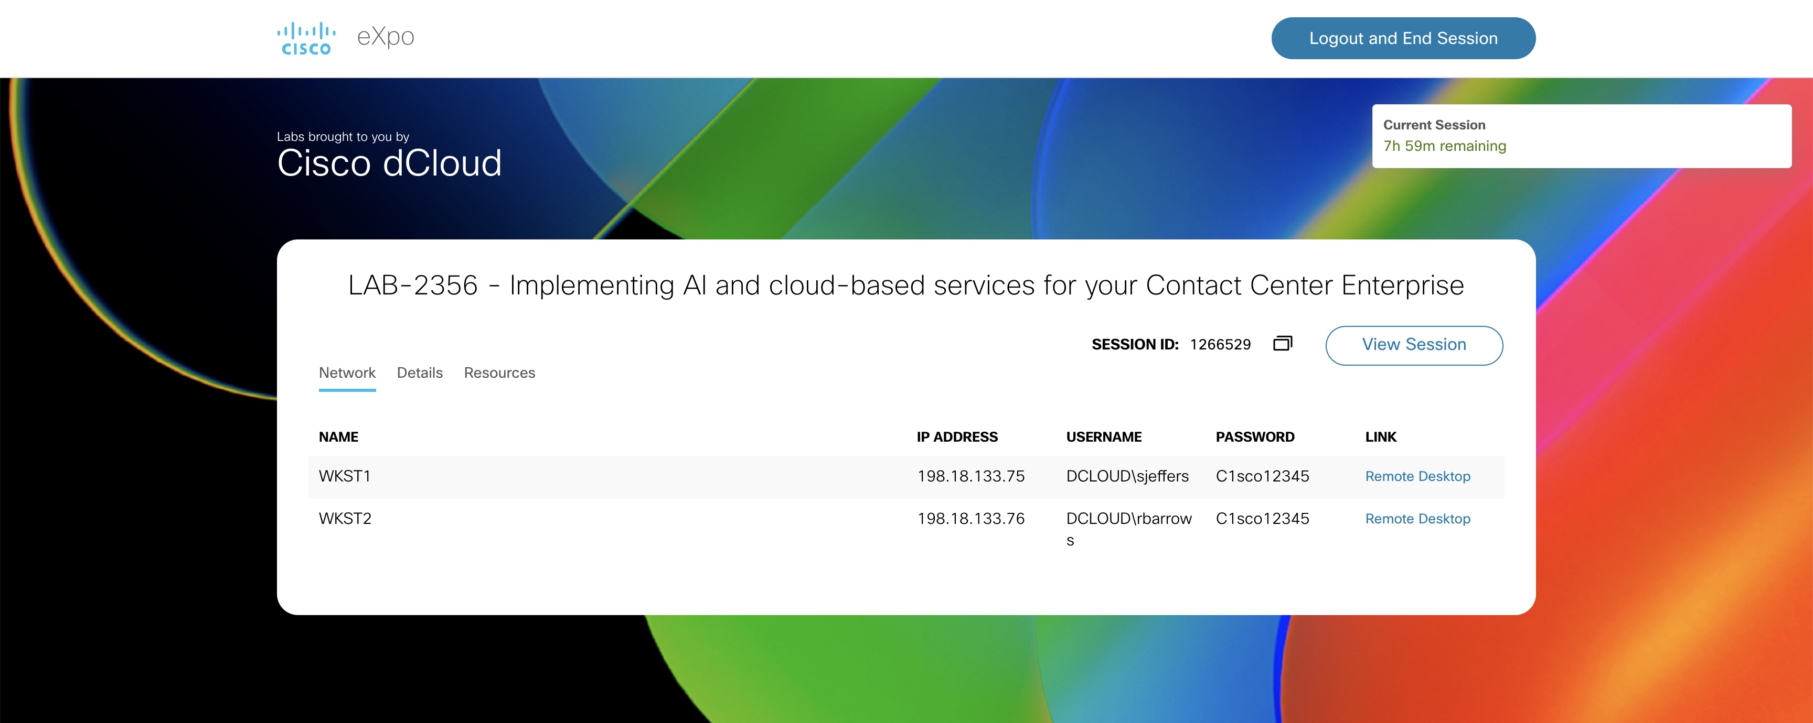The image size is (1813, 723).
Task: Copy the session ID using copy icon
Action: tap(1282, 344)
